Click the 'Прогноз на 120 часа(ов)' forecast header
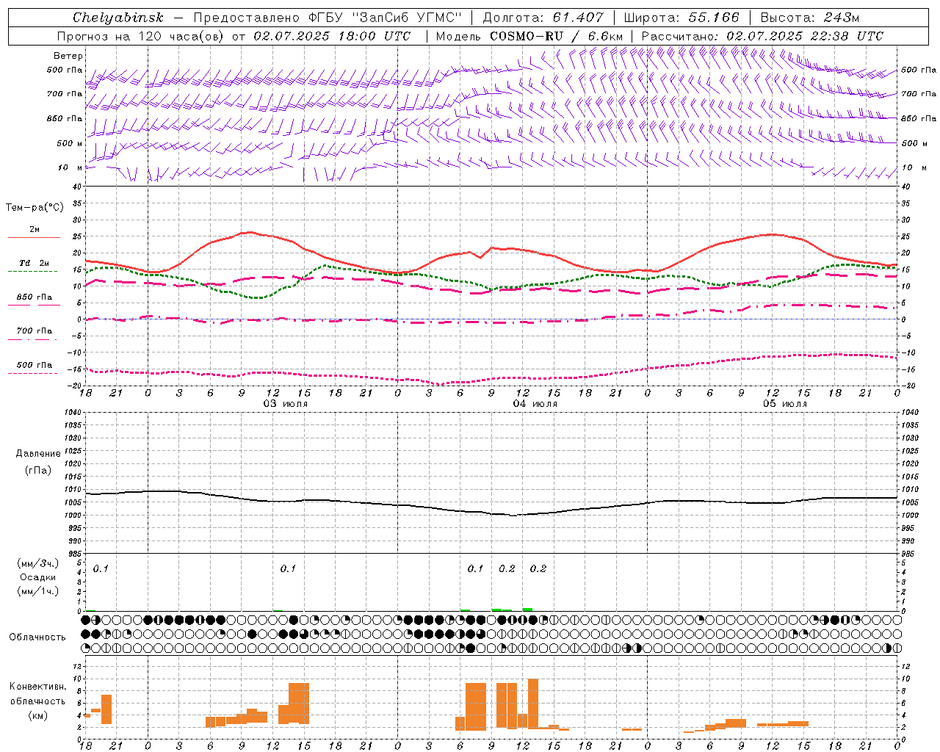This screenshot has height=752, width=940. point(141,36)
